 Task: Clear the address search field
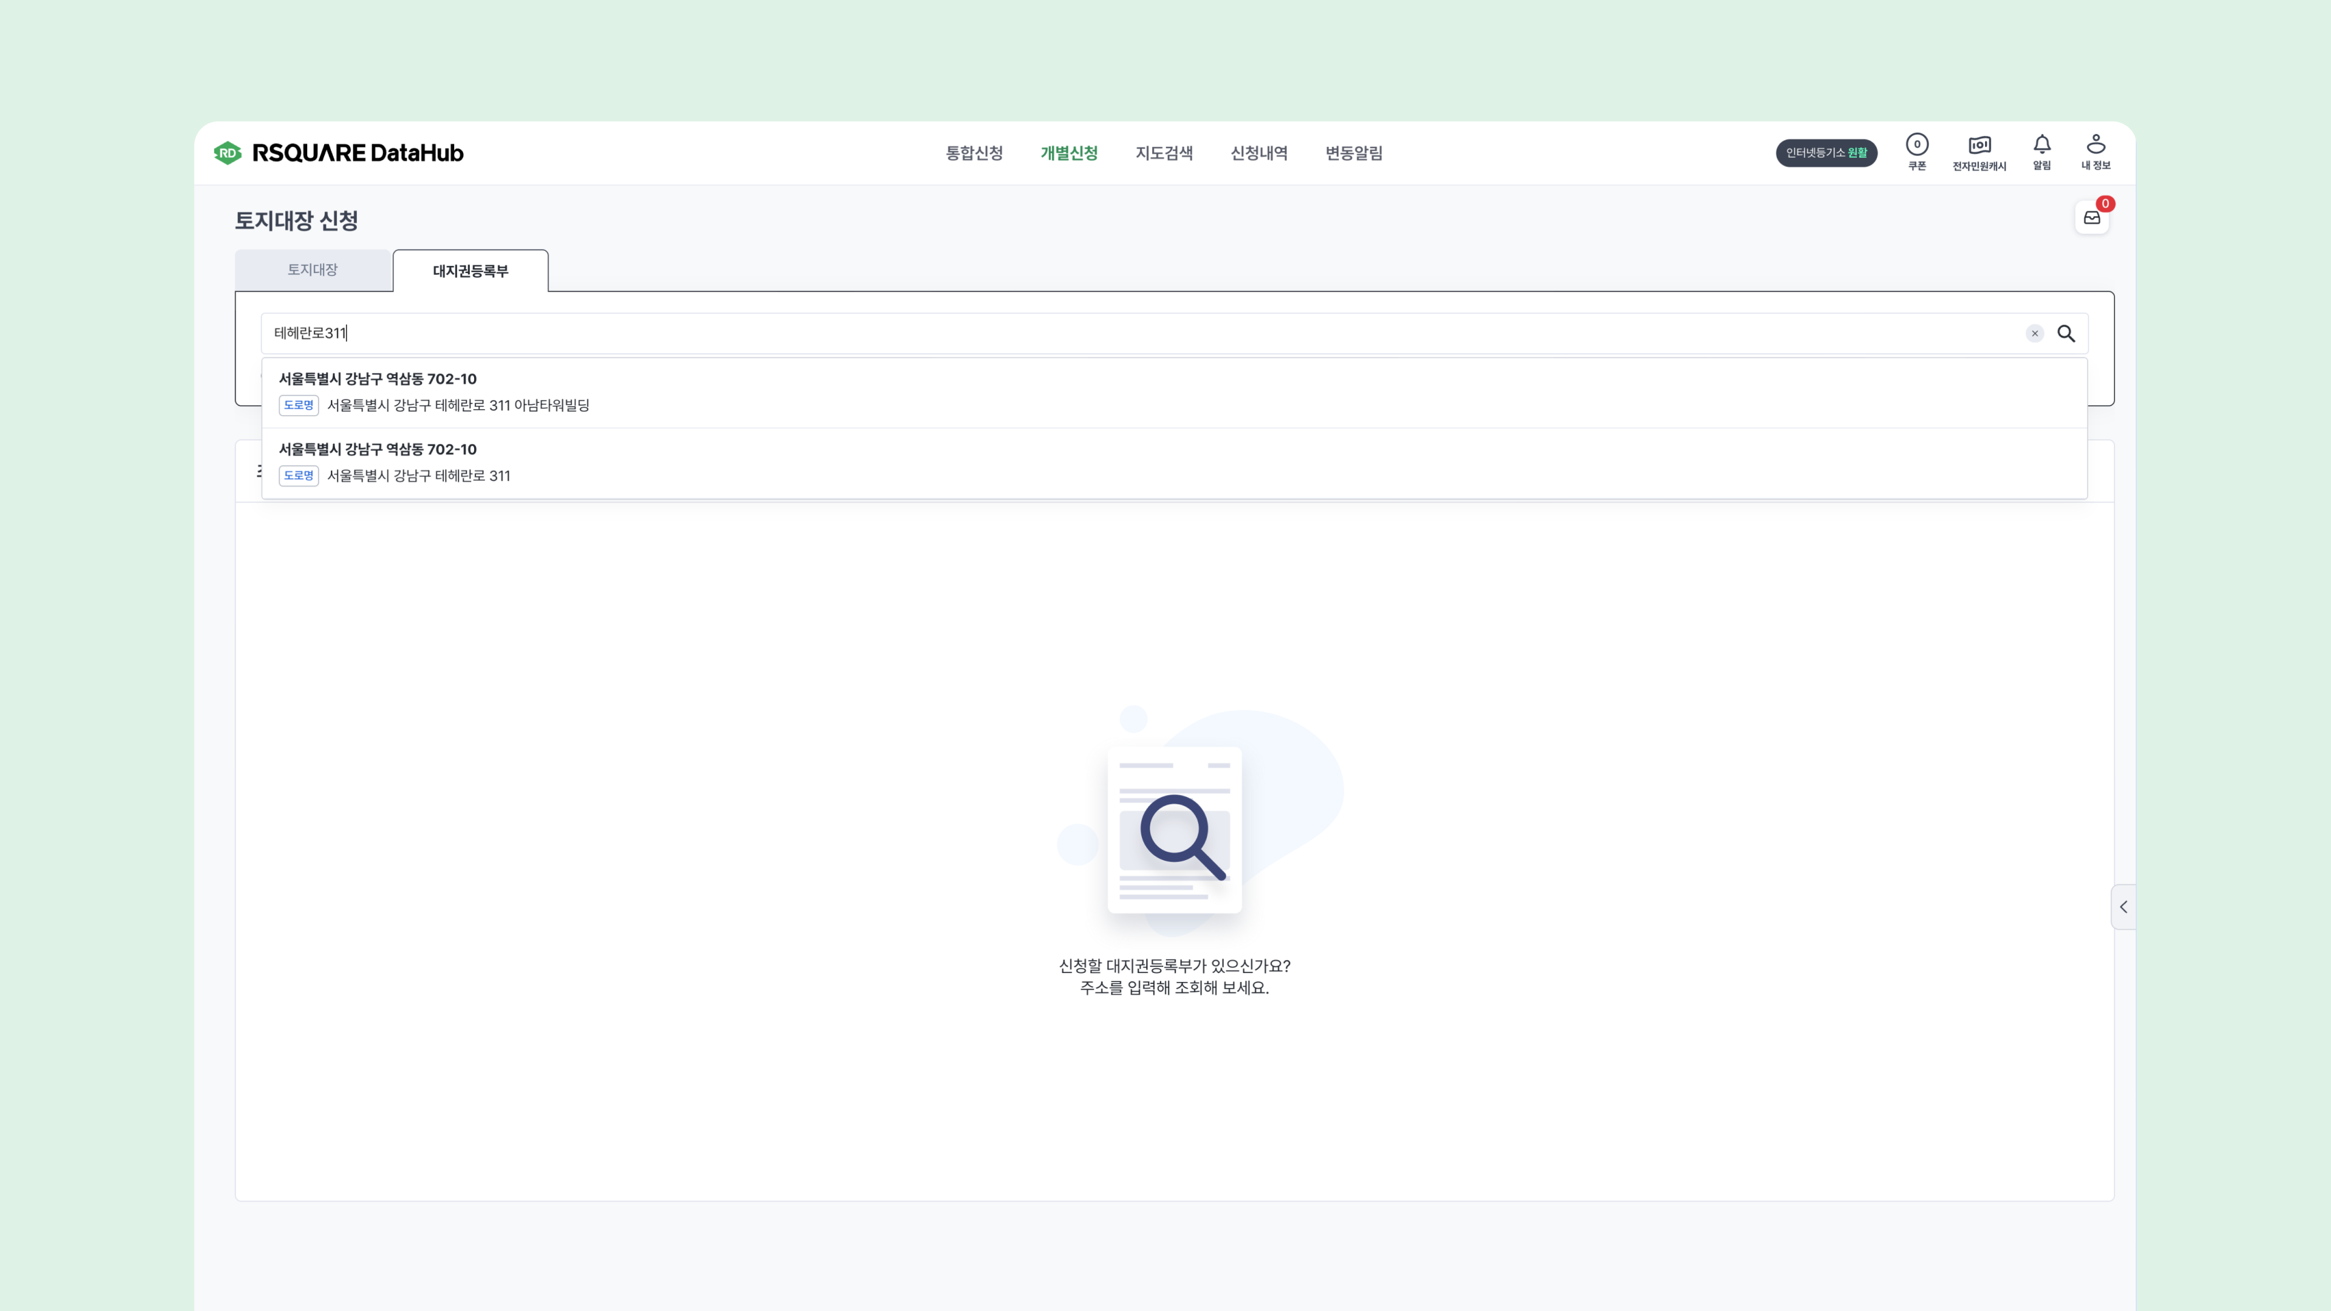coord(2034,334)
